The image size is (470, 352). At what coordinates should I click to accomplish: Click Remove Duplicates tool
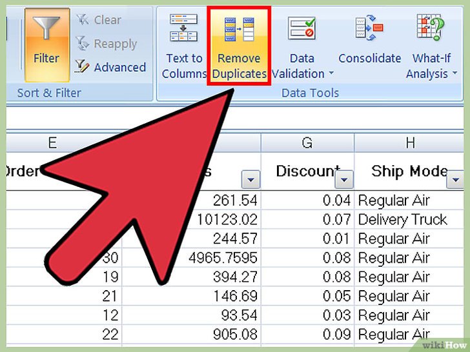239,46
